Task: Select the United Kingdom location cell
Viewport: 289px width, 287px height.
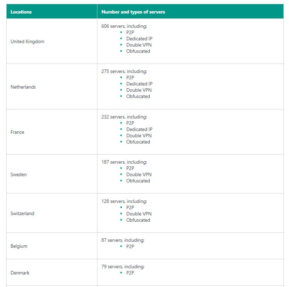Action: pos(27,41)
